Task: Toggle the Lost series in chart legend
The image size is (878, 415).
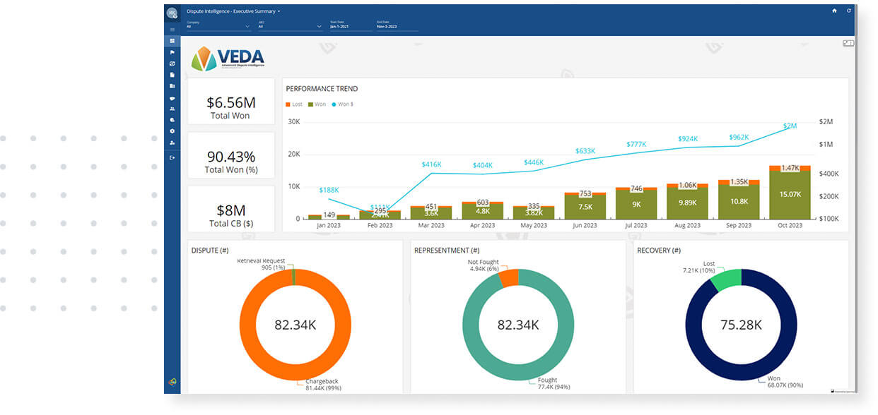Action: [293, 104]
